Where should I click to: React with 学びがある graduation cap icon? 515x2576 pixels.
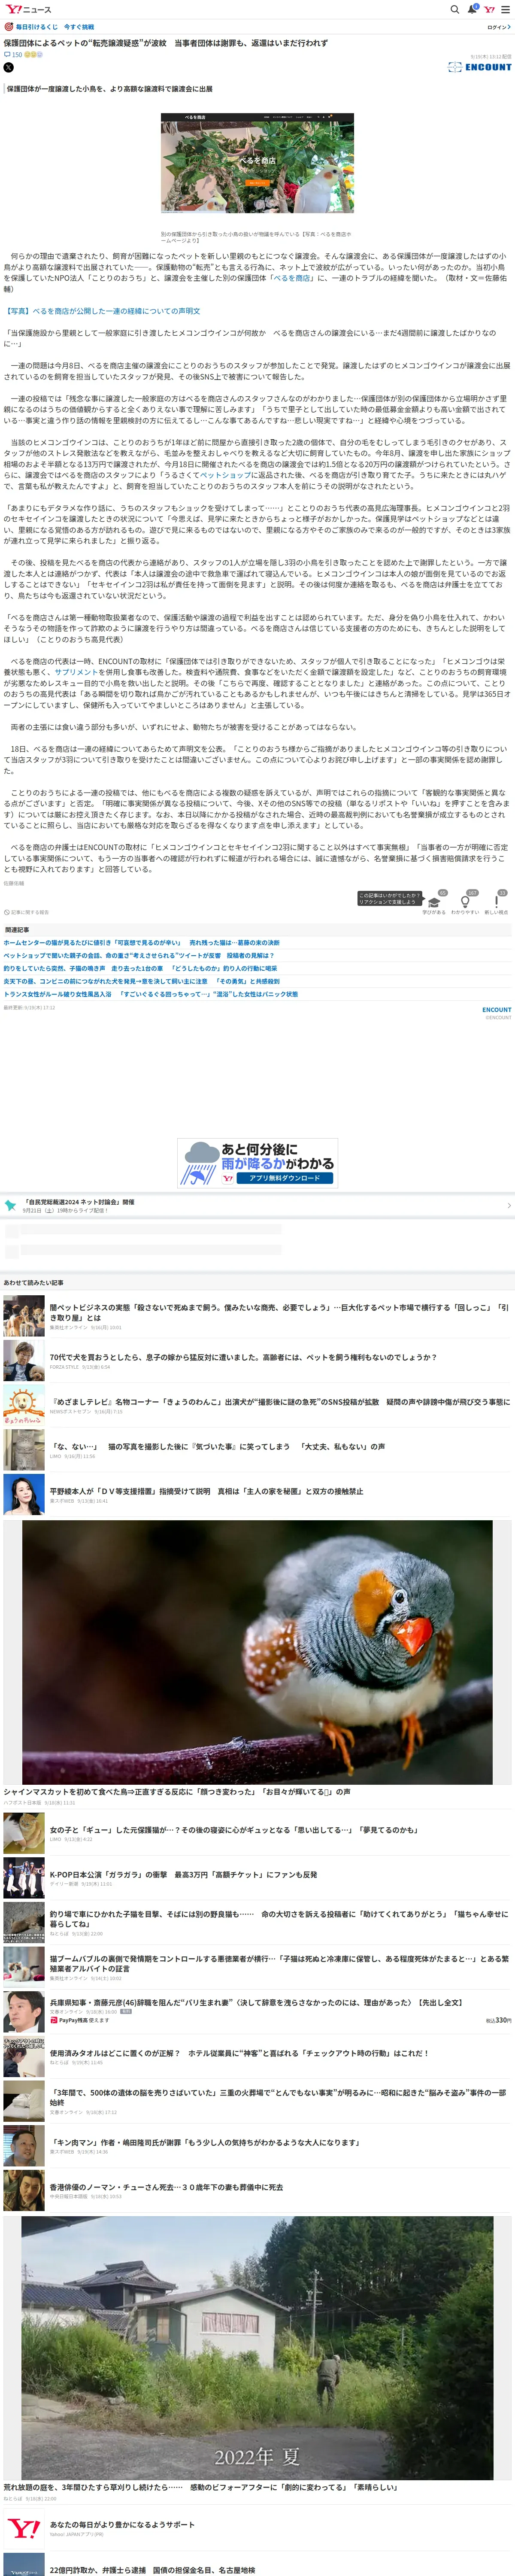click(x=434, y=902)
